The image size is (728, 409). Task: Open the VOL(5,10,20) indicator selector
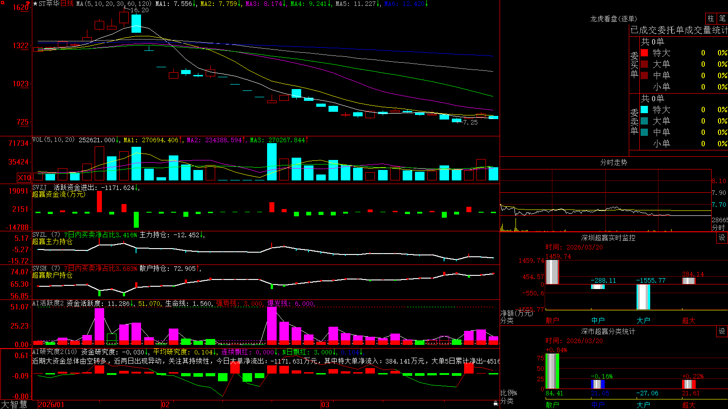53,140
